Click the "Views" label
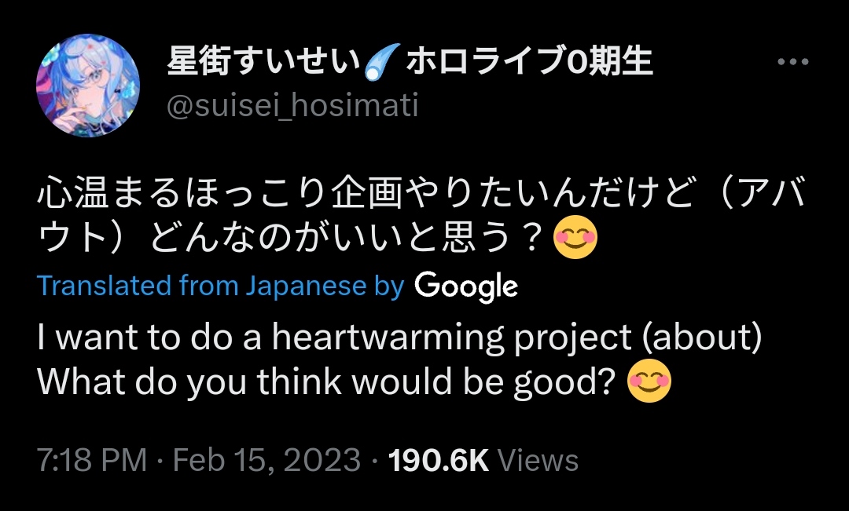 [538, 461]
